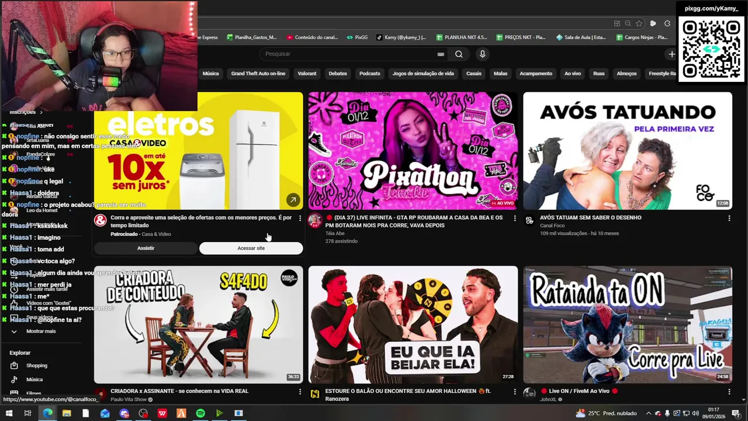The height and width of the screenshot is (421, 748).
Task: Select the Podcasts filter chip
Action: click(370, 74)
